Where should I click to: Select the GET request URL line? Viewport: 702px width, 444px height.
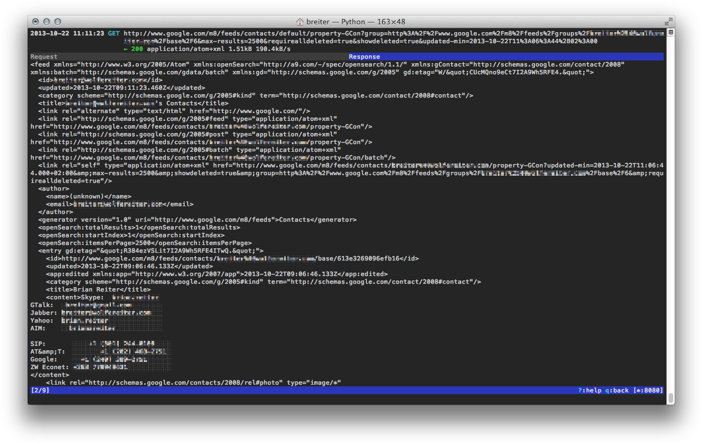[333, 33]
